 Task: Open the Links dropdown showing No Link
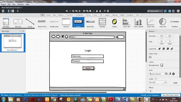(158, 82)
